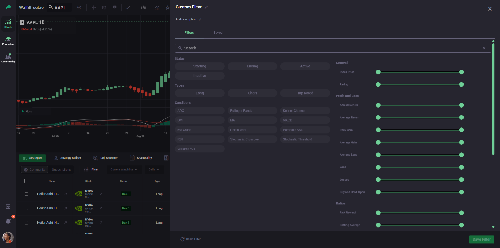Open the Education sidebar section

click(8, 41)
